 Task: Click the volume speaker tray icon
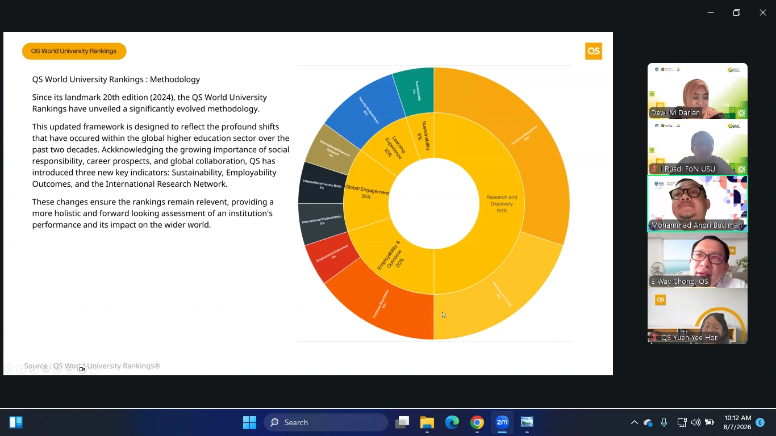point(696,422)
